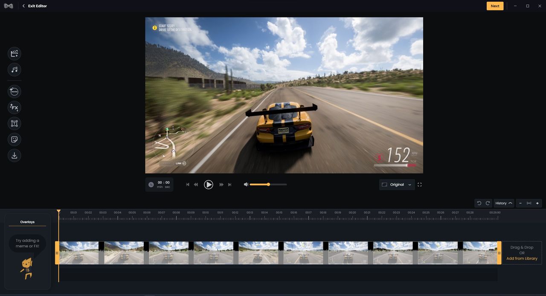Select the crop/transform frame tool
This screenshot has height=296, width=546.
pyautogui.click(x=14, y=124)
